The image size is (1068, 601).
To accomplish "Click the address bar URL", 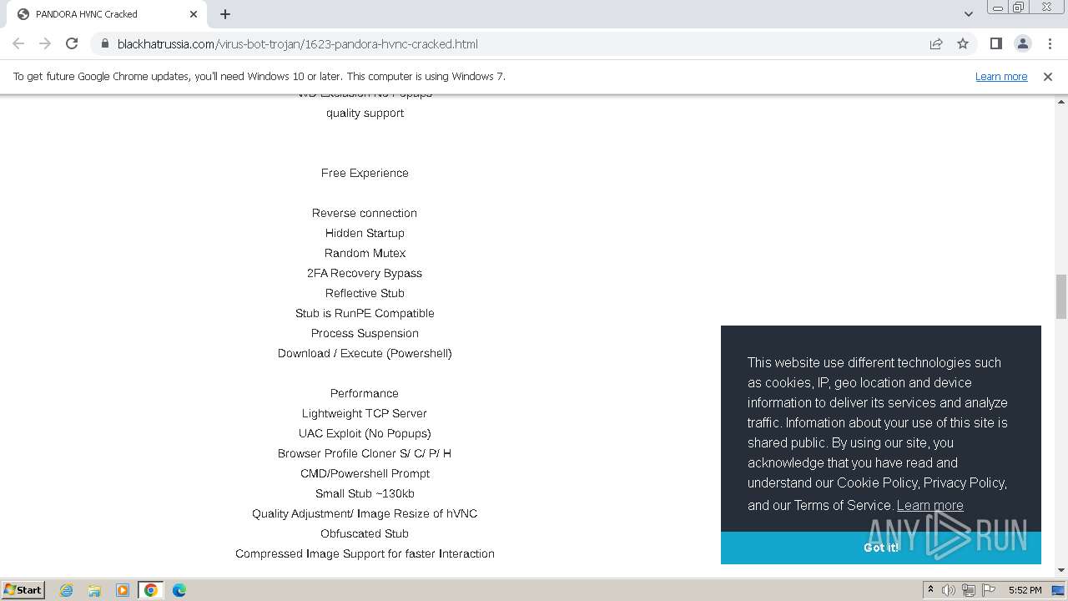I will click(298, 43).
